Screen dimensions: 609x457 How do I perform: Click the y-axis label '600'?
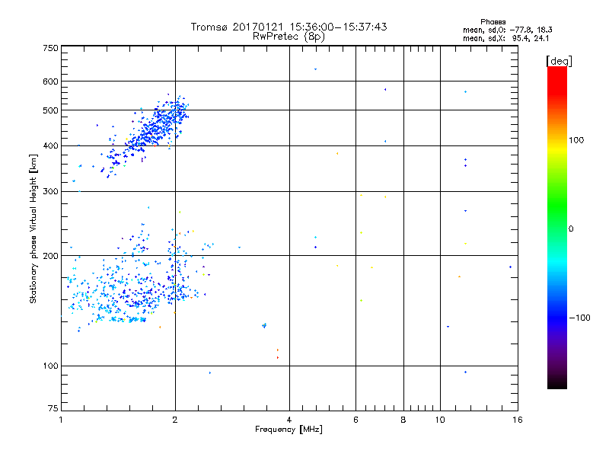(x=50, y=81)
